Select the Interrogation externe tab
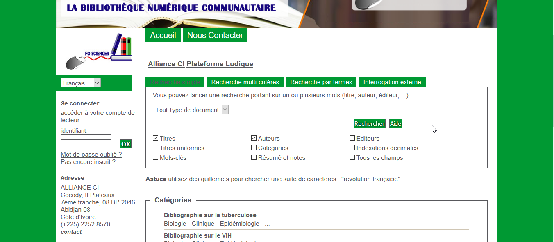This screenshot has height=242, width=554. pyautogui.click(x=392, y=82)
